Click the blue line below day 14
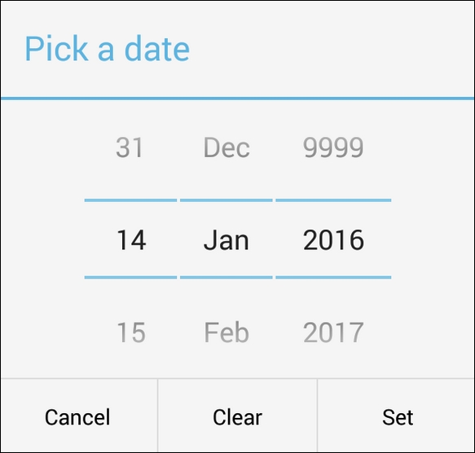This screenshot has height=453, width=475. click(130, 277)
